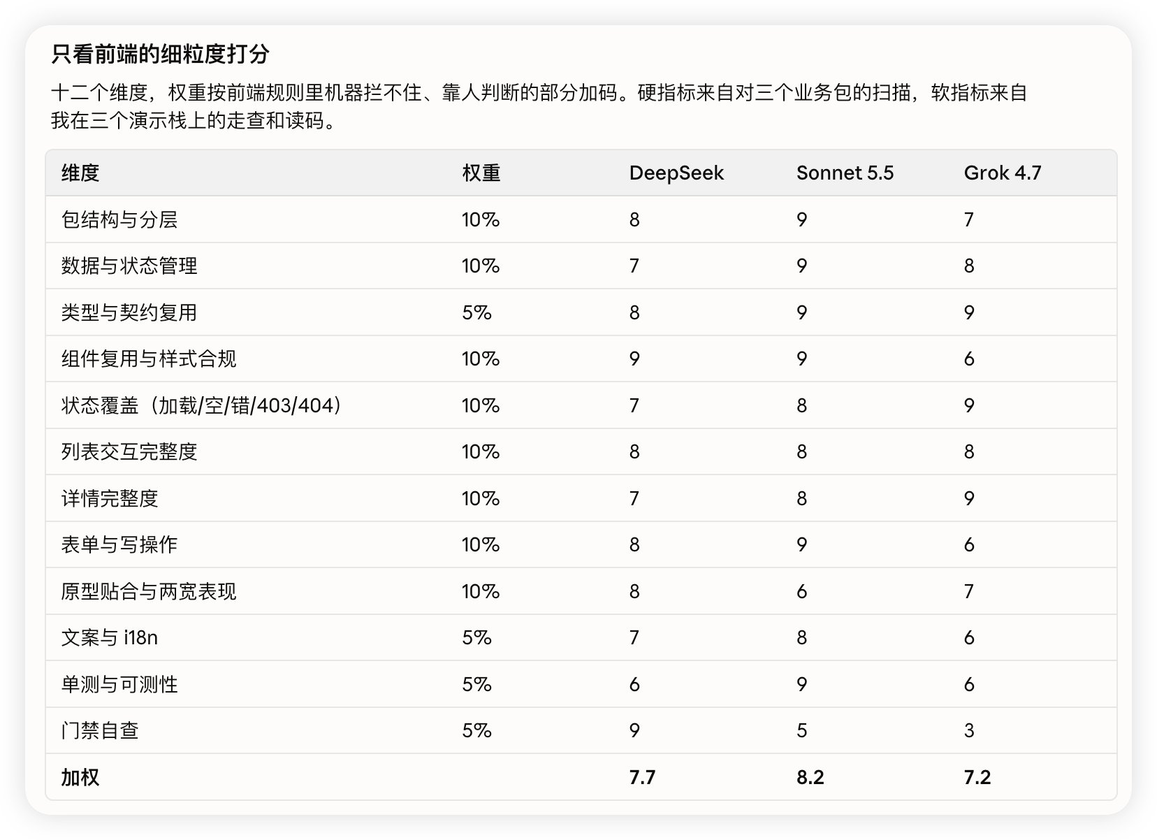Click the row label 文案与 i18n

tap(110, 637)
